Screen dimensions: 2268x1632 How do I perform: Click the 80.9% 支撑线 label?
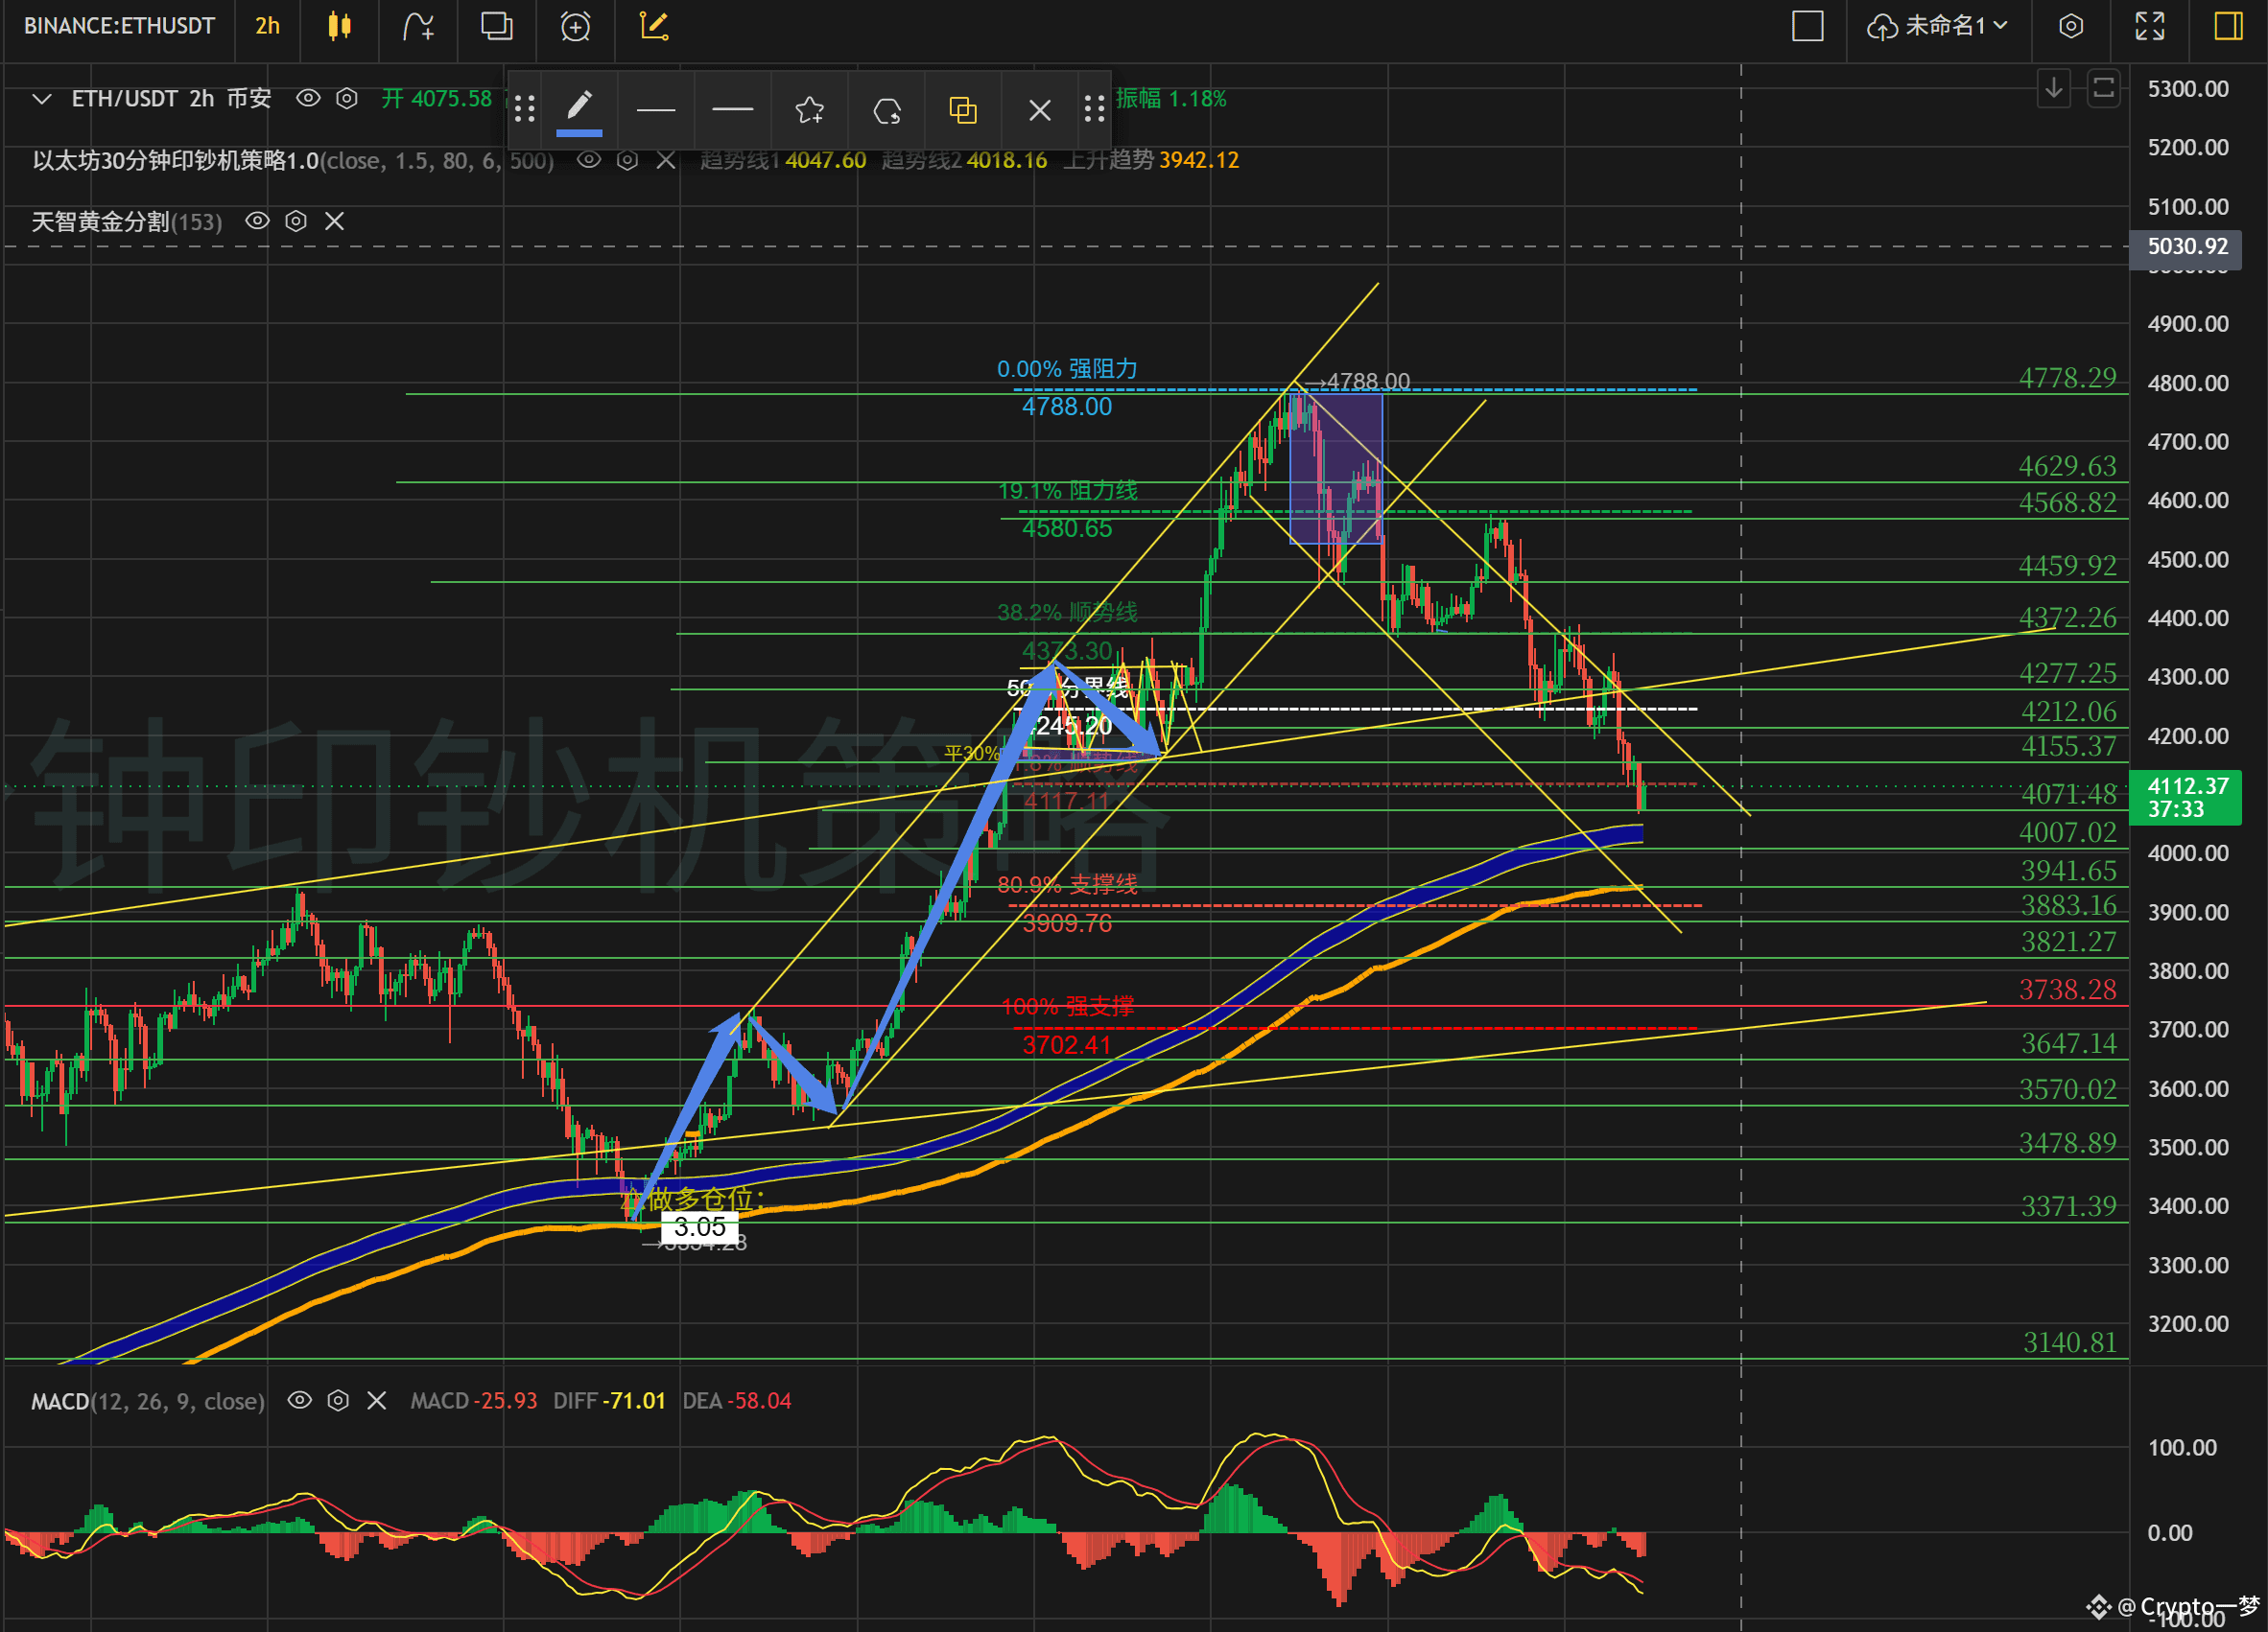pyautogui.click(x=1067, y=884)
